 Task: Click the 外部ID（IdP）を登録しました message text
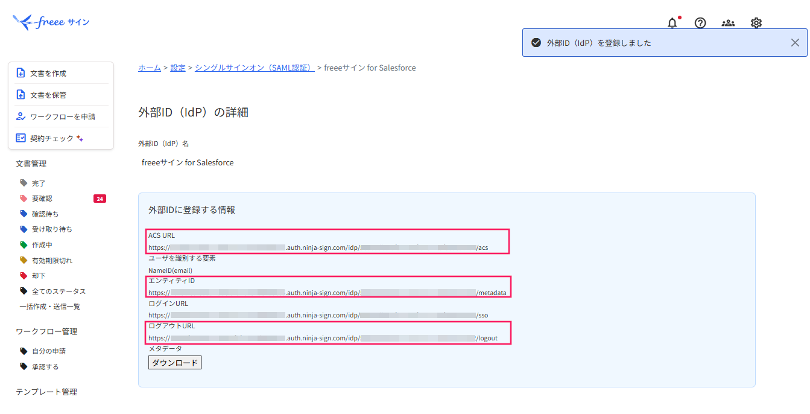point(599,43)
